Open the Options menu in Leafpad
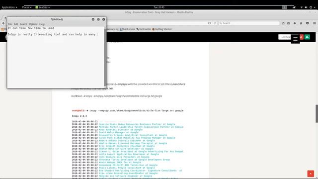Screen dimensions: 318x179 coord(33,24)
